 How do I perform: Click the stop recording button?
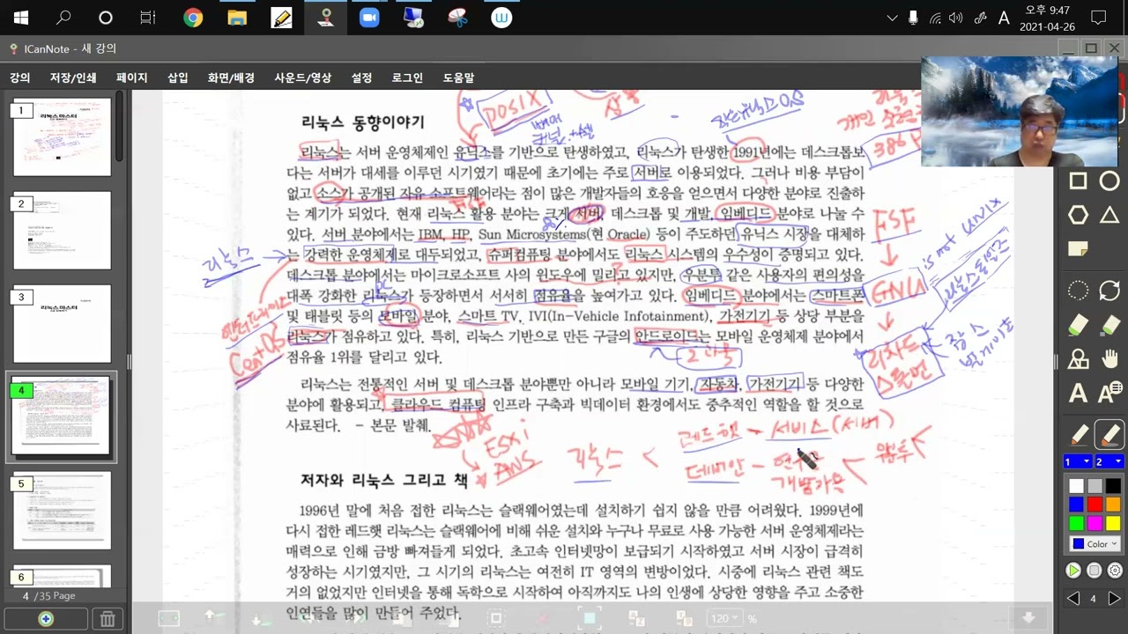coord(1095,571)
